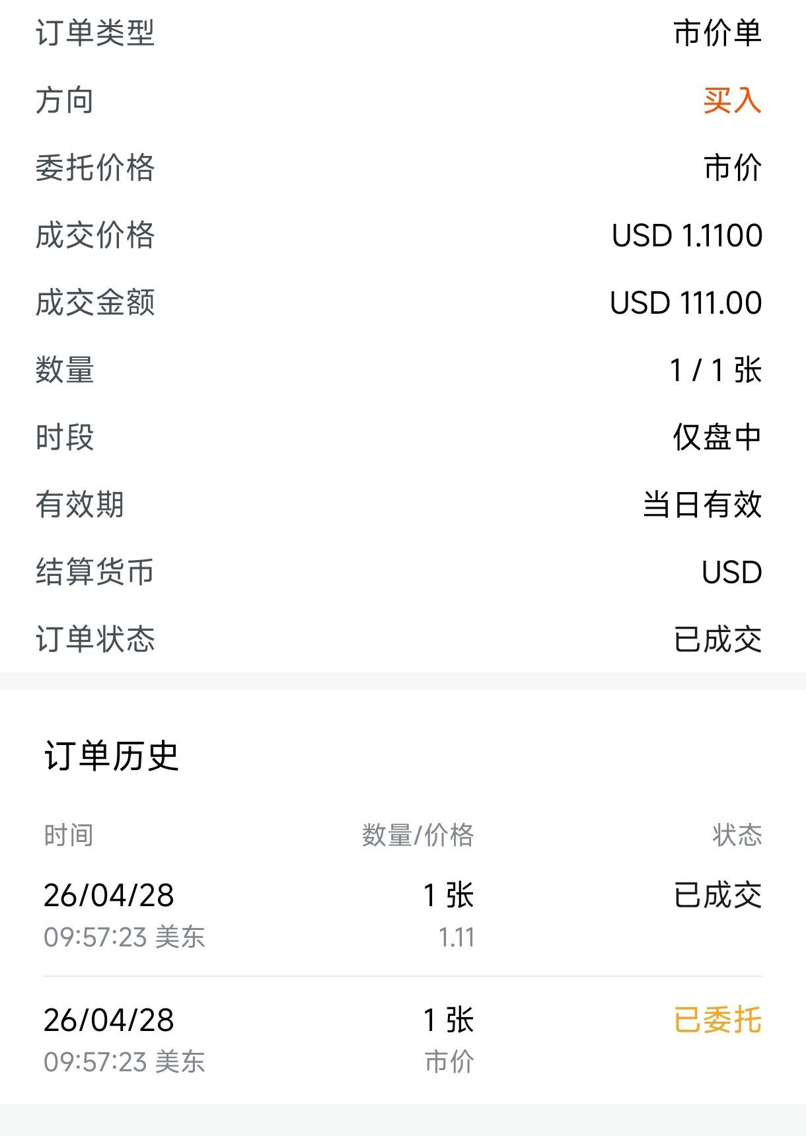Viewport: 806px width, 1136px height.
Task: Select the USD 111.00 成交金额 value
Action: (686, 303)
